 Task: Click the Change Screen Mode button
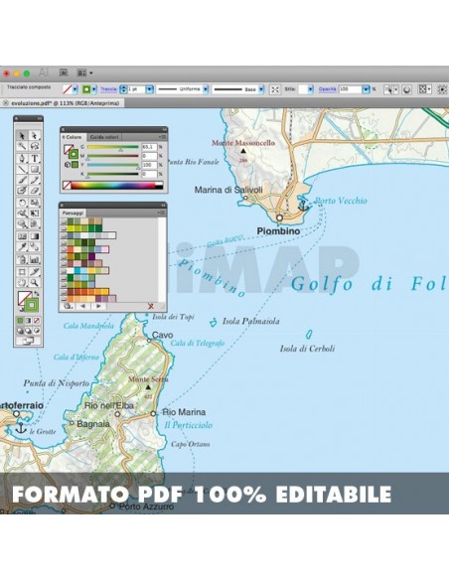click(28, 341)
